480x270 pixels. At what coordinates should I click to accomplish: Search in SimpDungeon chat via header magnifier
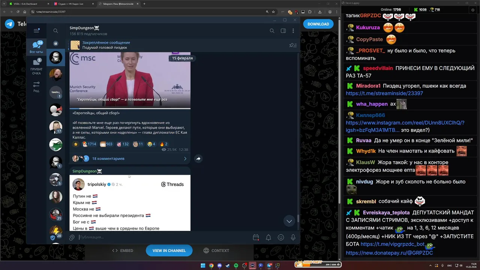(272, 31)
